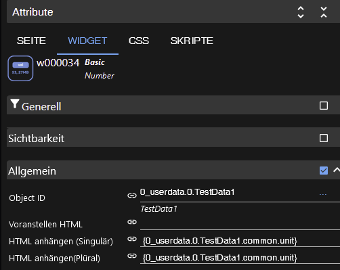340x270 pixels.
Task: Click the Voranstellen HTML label
Action: (45, 225)
